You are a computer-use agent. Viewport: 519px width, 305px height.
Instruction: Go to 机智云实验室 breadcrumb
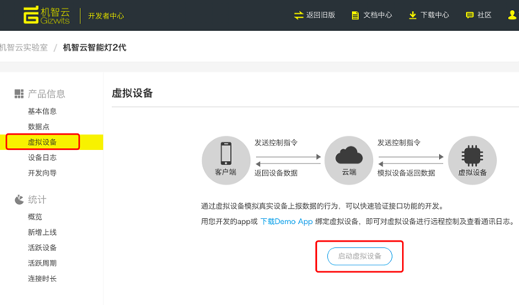(24, 47)
